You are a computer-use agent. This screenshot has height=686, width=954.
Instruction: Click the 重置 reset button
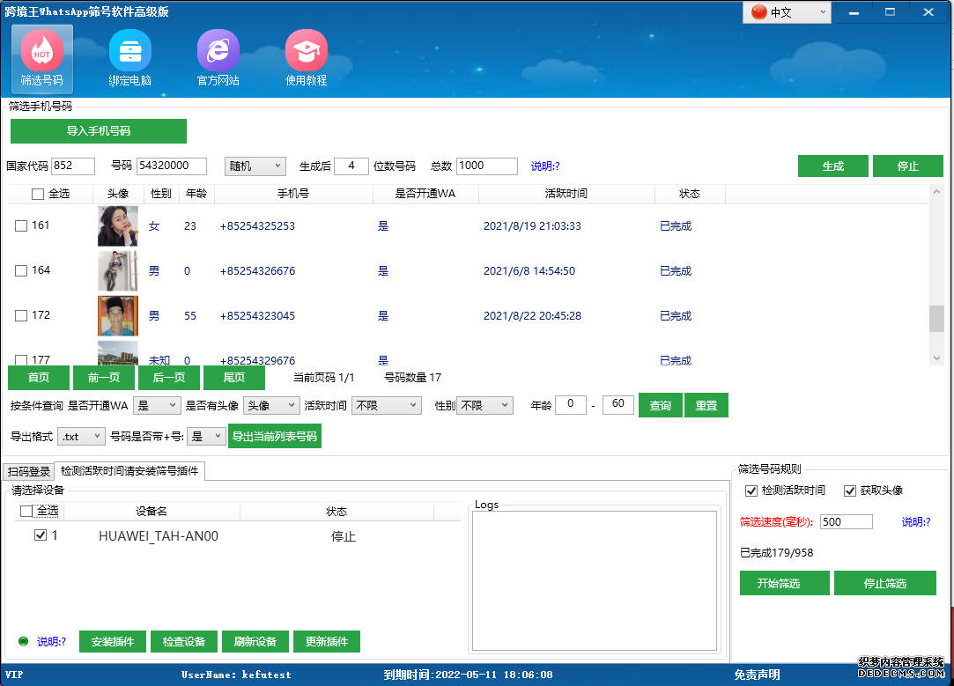tap(706, 406)
